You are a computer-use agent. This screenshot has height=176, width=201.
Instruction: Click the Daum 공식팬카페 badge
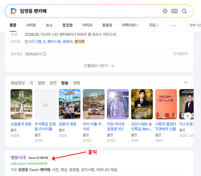pos(38,158)
